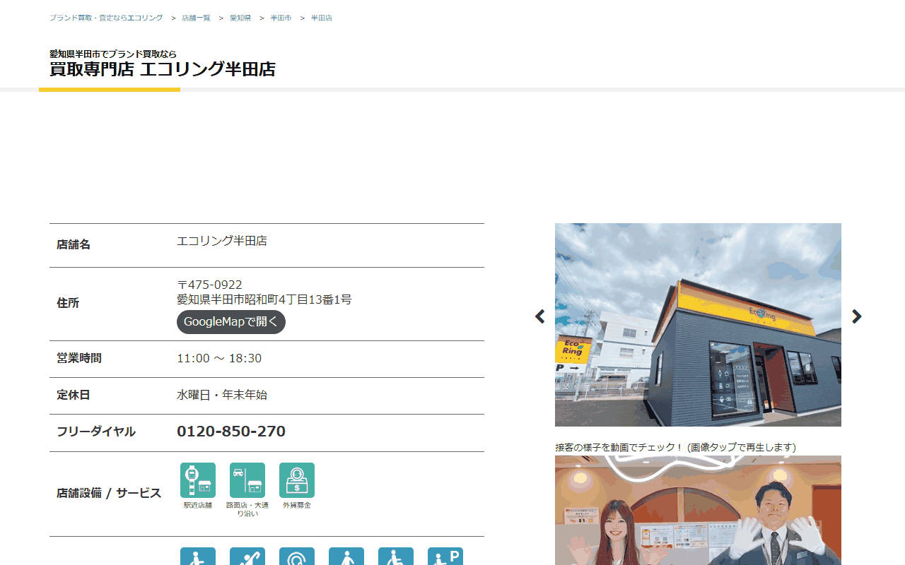Select the business hours 11:00 ～ 18:30

coord(219,358)
